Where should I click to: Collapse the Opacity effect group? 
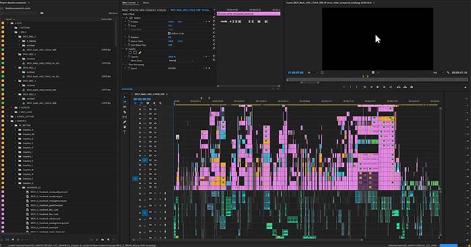123,48
